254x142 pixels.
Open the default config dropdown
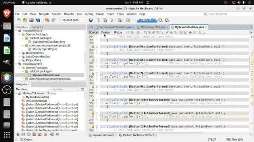(73, 20)
